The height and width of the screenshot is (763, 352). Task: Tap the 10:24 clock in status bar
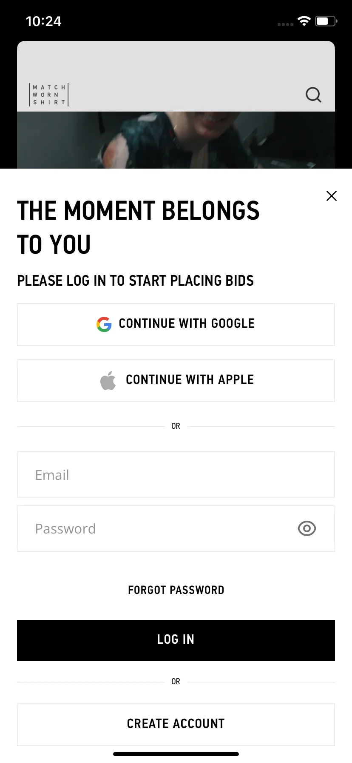pyautogui.click(x=43, y=21)
